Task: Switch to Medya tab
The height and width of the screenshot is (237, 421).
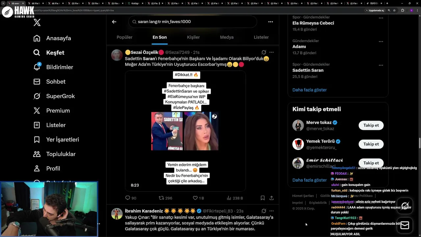Action: (227, 37)
